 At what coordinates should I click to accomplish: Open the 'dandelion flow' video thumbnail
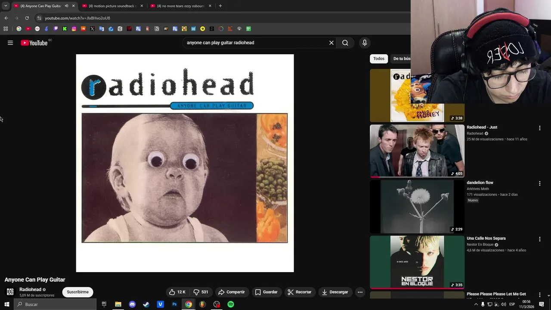(417, 206)
